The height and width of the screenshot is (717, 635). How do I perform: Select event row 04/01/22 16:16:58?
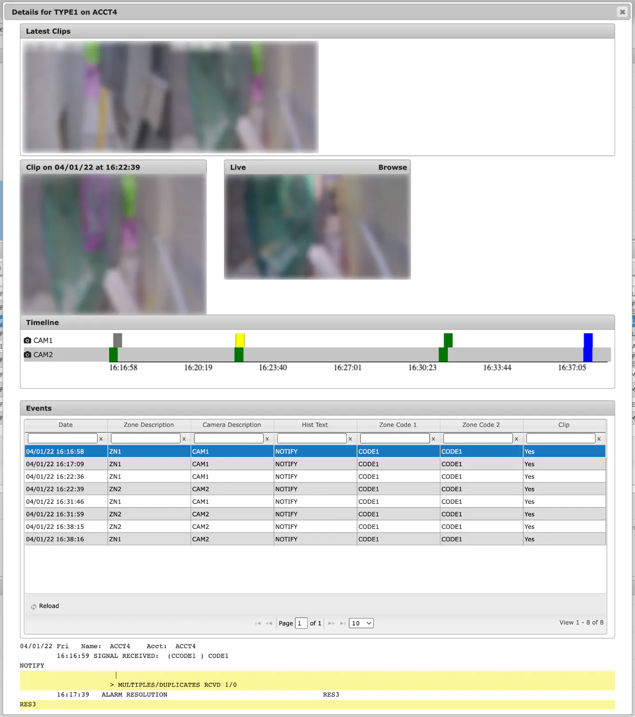(x=315, y=451)
